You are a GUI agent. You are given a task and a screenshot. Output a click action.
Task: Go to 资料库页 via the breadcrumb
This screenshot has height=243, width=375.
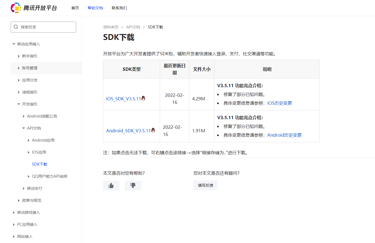pos(110,27)
